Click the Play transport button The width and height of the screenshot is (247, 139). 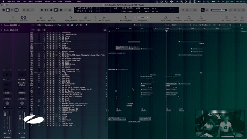pyautogui.click(x=56, y=10)
